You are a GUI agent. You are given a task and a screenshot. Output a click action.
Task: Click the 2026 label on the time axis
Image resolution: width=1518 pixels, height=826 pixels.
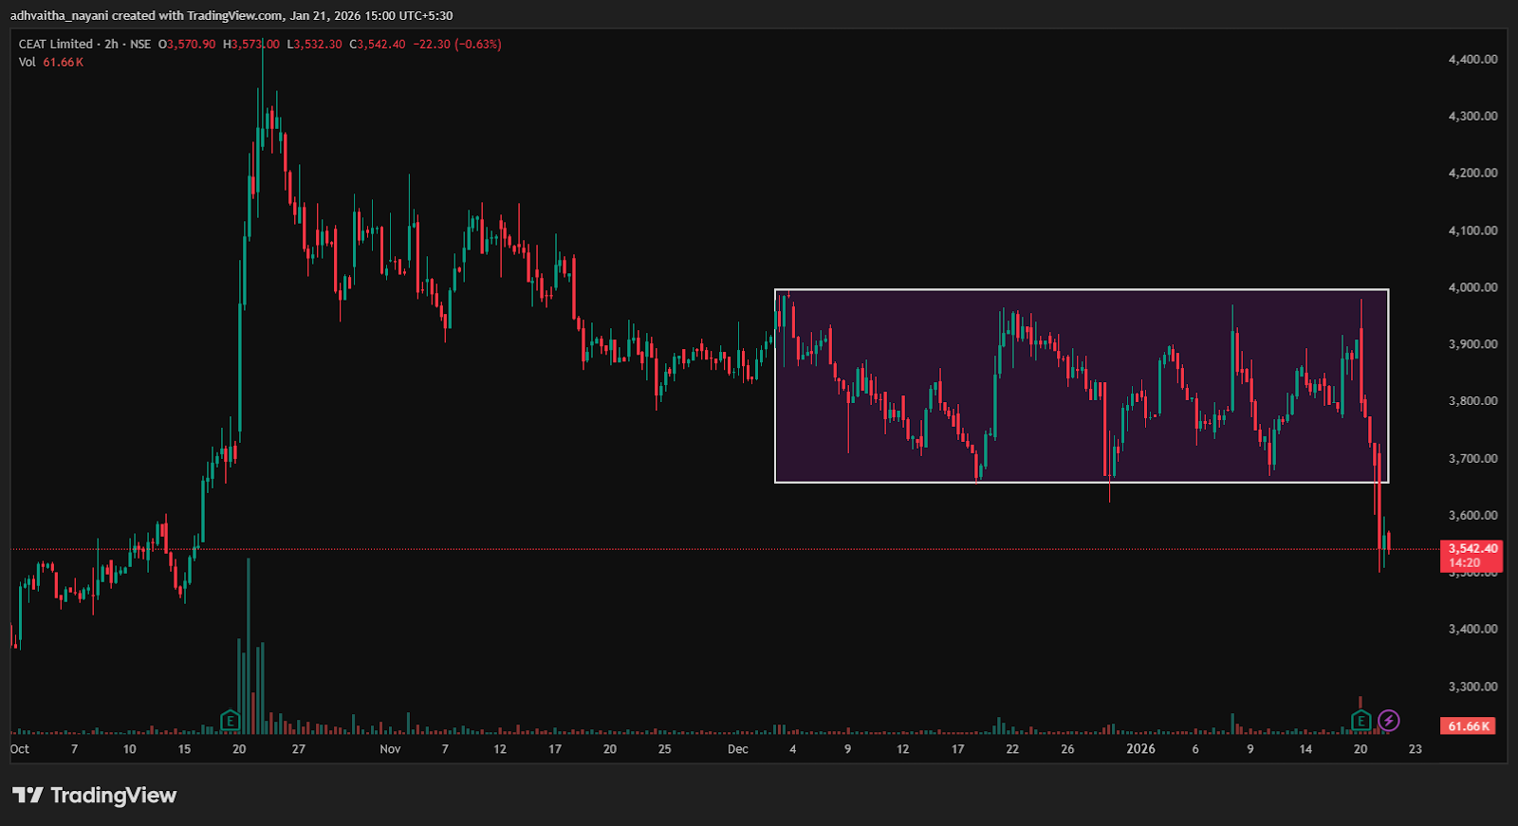coord(1140,749)
